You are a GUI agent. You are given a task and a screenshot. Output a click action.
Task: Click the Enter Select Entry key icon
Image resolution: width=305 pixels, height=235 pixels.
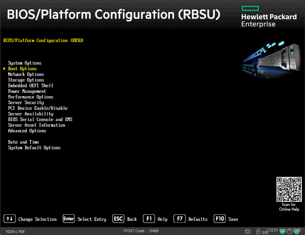point(69,218)
